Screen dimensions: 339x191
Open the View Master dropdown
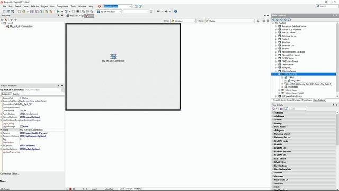[x=253, y=21]
